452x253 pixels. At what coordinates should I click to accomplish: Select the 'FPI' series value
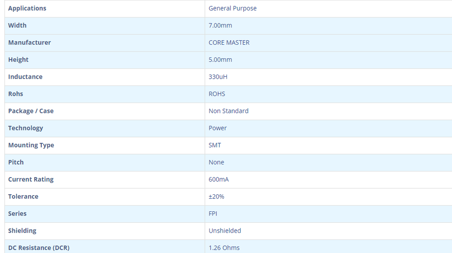tap(213, 214)
